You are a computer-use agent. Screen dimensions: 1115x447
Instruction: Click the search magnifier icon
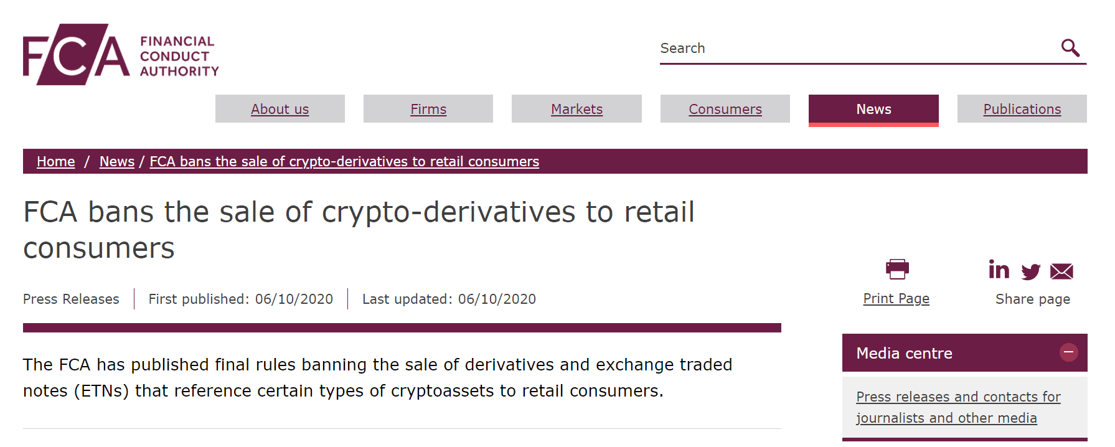pos(1070,47)
